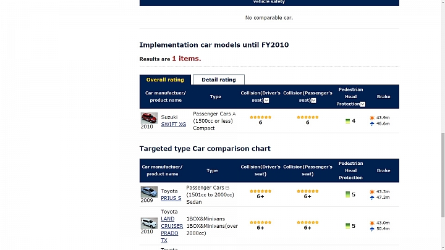Click the Swift green pedestrian protection level icon
This screenshot has width=445, height=250.
tap(347, 121)
